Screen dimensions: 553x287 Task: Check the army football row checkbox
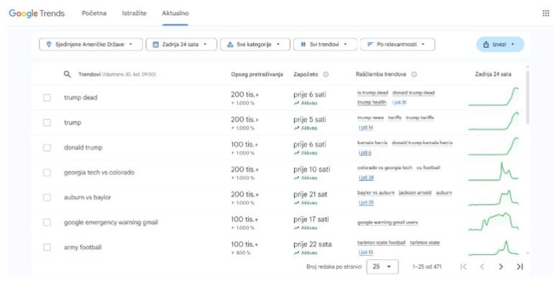(x=47, y=247)
